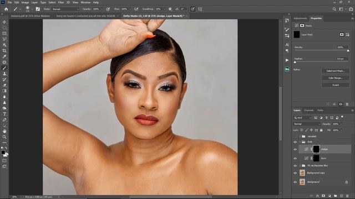Create a new group folder icon
This screenshot has width=355, height=199.
[x=335, y=196]
